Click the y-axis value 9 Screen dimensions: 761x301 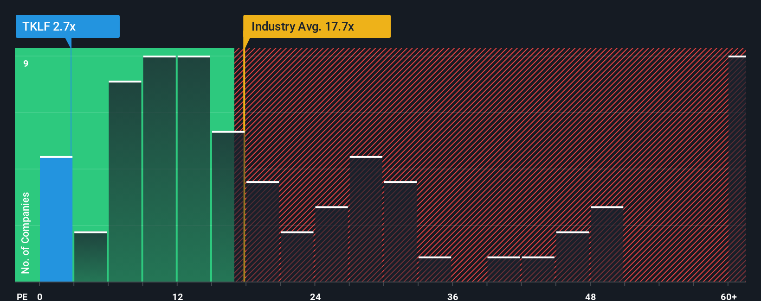pos(26,63)
